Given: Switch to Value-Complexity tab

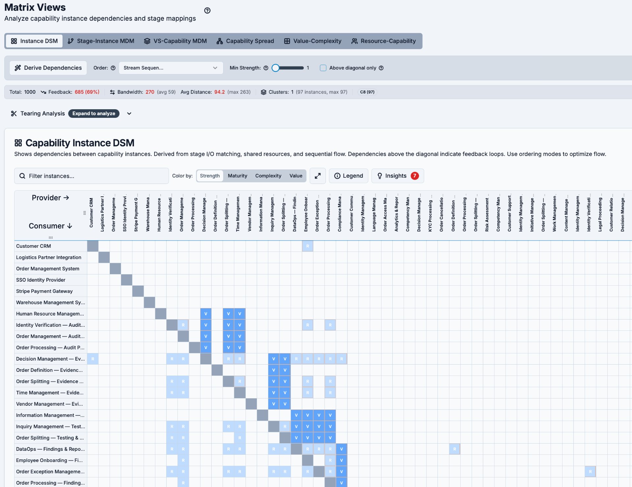Looking at the screenshot, I should point(313,41).
